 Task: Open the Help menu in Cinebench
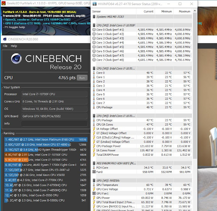14,46
